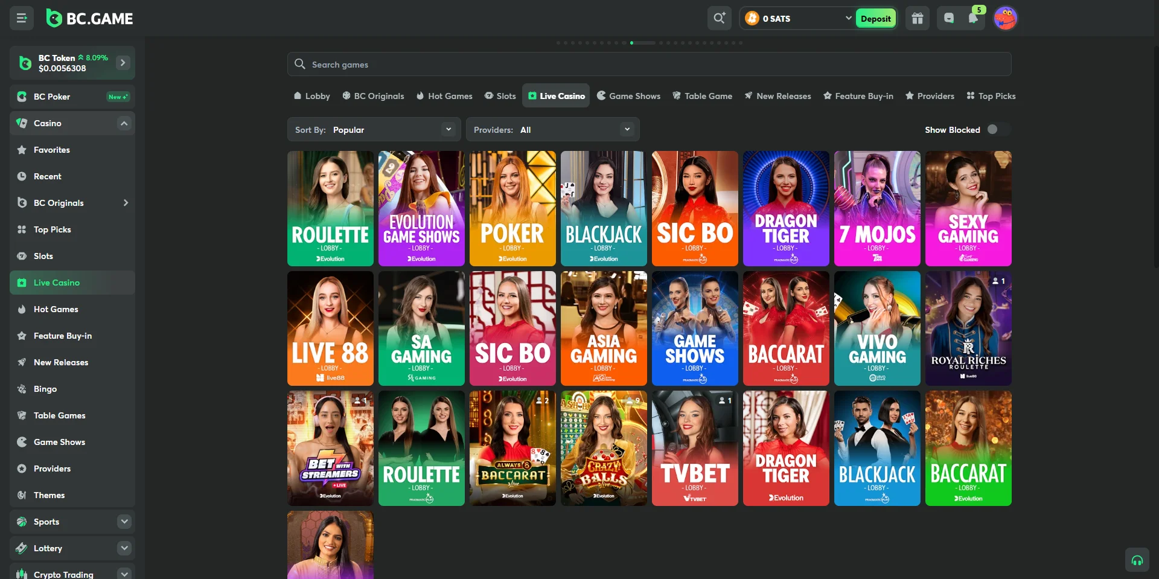The image size is (1159, 579).
Task: Open New Releases in the sidebar
Action: coord(72,362)
